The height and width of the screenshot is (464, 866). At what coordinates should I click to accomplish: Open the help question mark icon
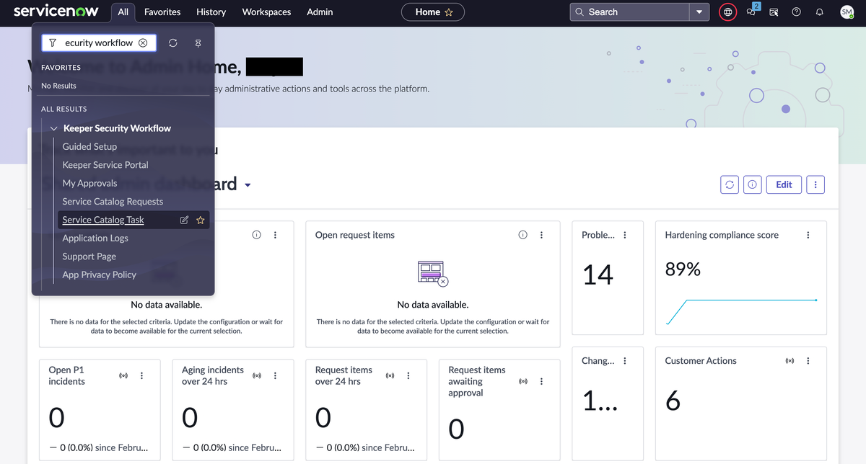coord(796,12)
